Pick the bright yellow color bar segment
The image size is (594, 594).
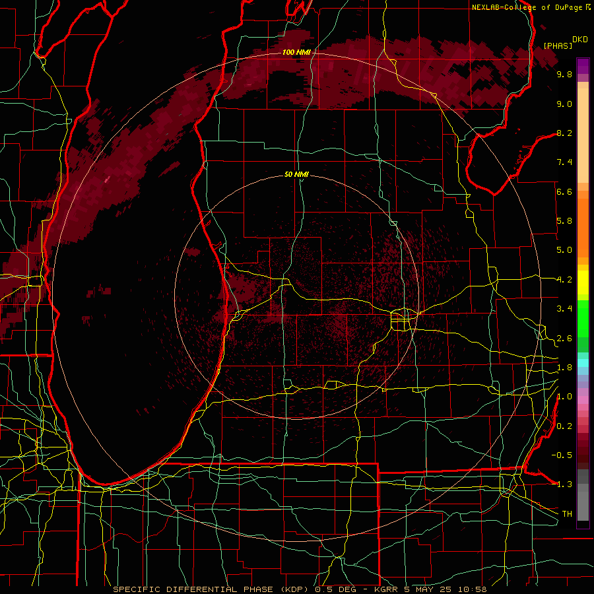tap(583, 282)
